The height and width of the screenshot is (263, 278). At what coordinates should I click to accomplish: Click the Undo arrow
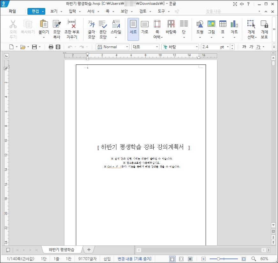(70, 47)
